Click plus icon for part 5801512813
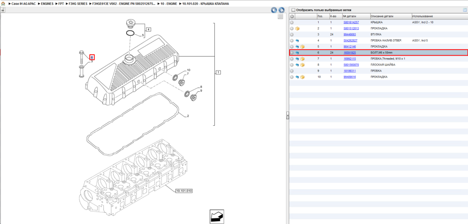The image size is (468, 224). point(292,29)
